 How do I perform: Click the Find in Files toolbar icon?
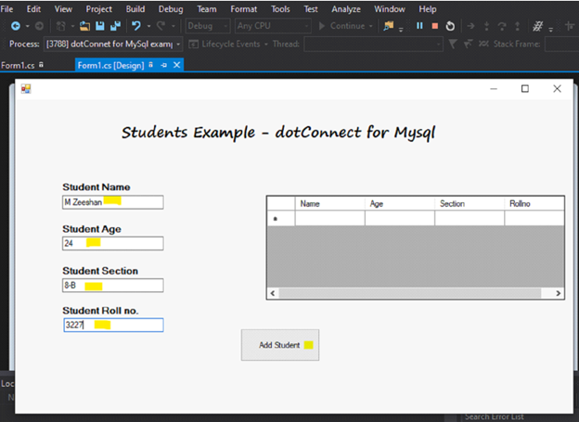click(x=388, y=26)
